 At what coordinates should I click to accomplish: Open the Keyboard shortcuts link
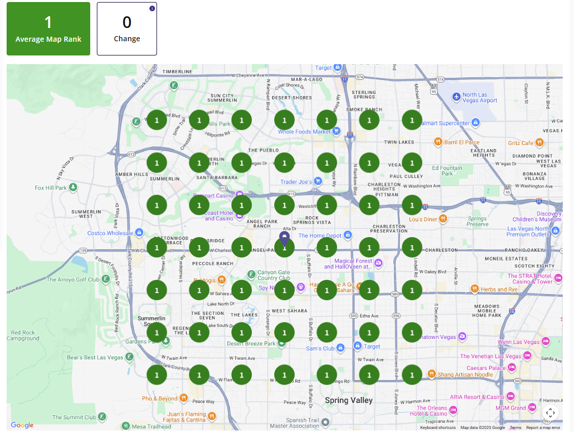[x=438, y=428]
